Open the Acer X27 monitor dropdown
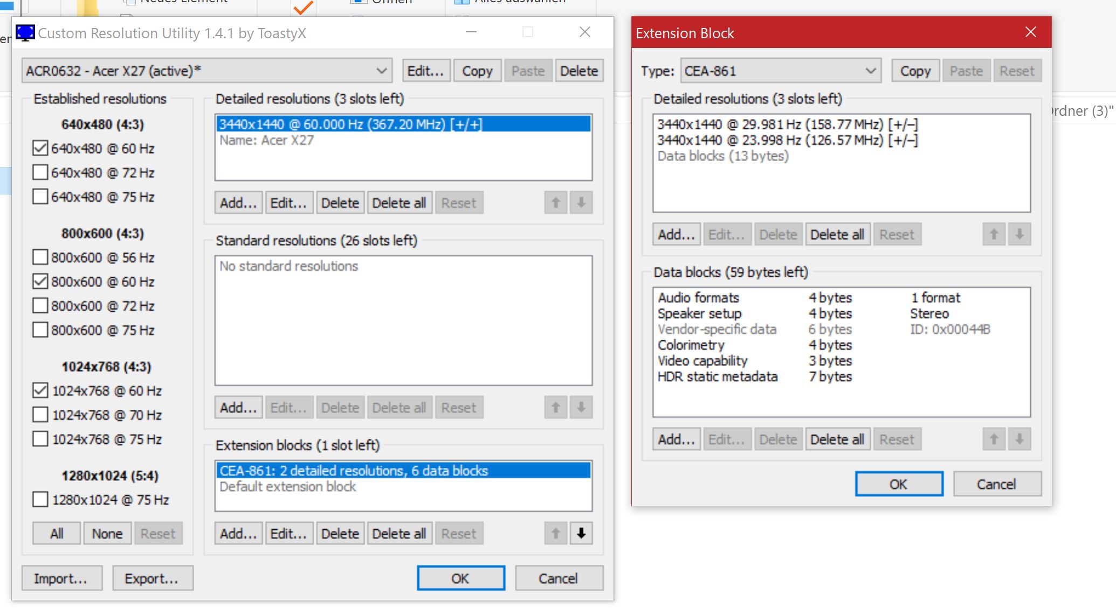This screenshot has width=1116, height=616. [207, 71]
